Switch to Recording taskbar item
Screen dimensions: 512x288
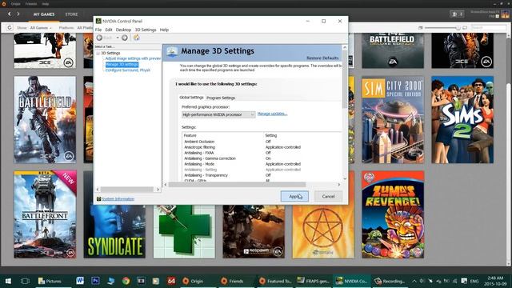pos(390,281)
